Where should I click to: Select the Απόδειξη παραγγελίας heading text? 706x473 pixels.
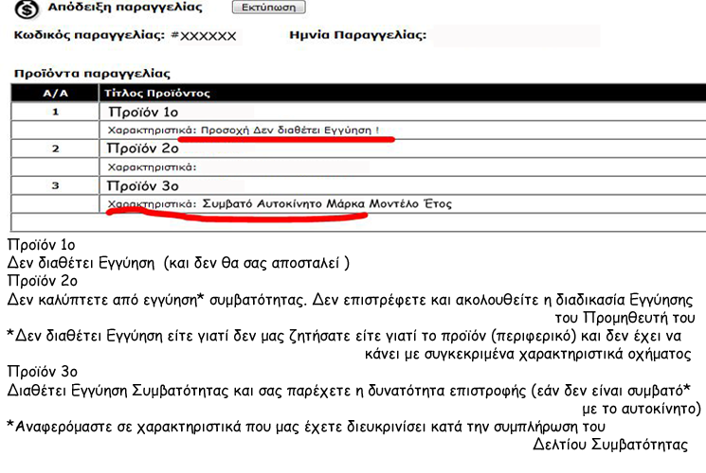coord(125,8)
